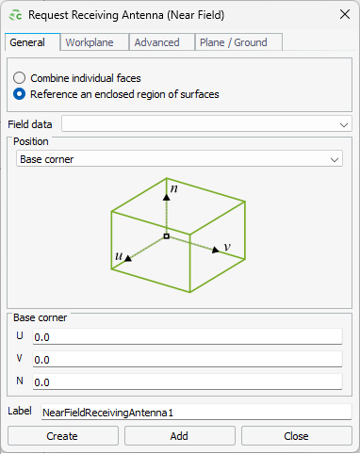Click the Close button at the bottom
Image resolution: width=360 pixels, height=454 pixels.
click(x=297, y=436)
